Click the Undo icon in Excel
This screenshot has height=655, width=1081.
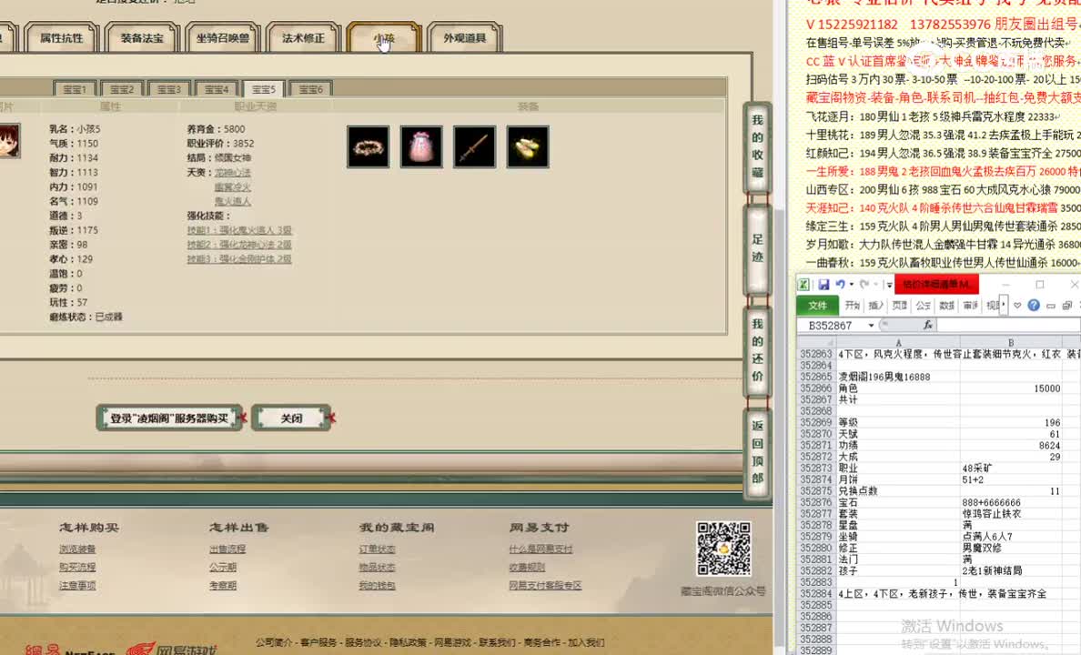click(x=841, y=284)
